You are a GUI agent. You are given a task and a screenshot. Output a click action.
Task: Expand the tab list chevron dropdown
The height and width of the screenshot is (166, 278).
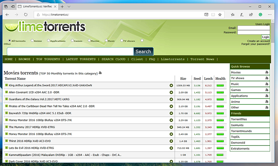[x=69, y=7]
